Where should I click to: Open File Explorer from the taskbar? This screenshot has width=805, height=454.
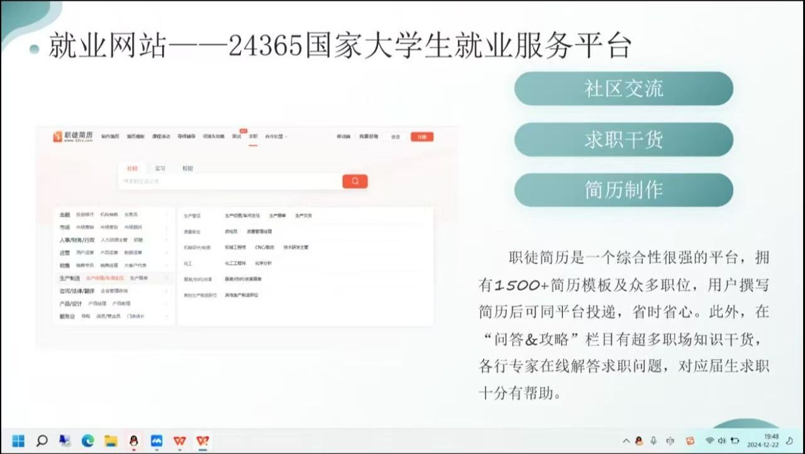coord(111,441)
